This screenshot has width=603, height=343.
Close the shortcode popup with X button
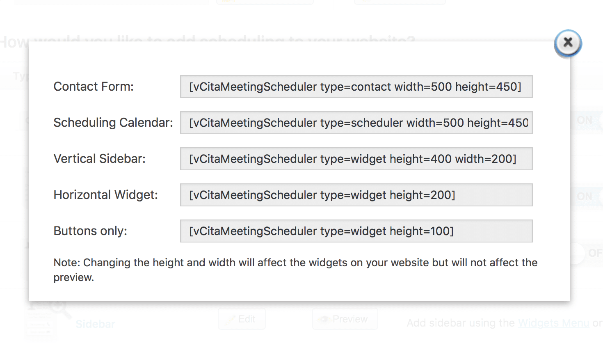568,43
